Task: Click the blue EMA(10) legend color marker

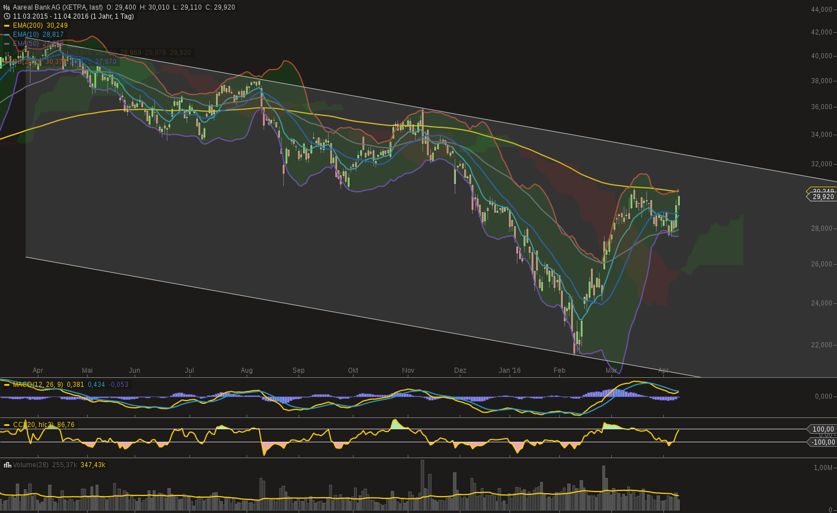Action: 7,35
